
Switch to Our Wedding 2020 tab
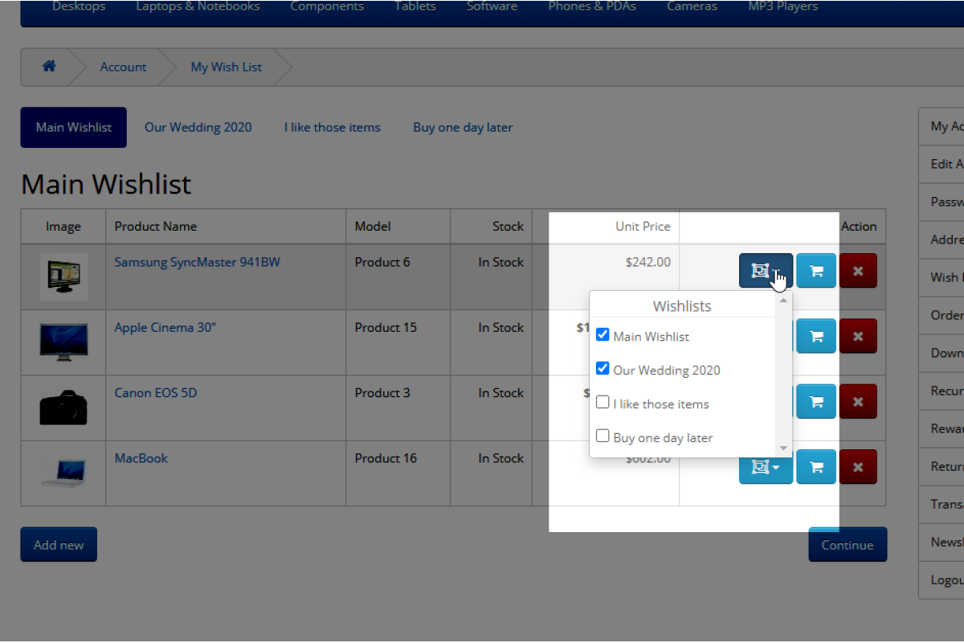198,127
